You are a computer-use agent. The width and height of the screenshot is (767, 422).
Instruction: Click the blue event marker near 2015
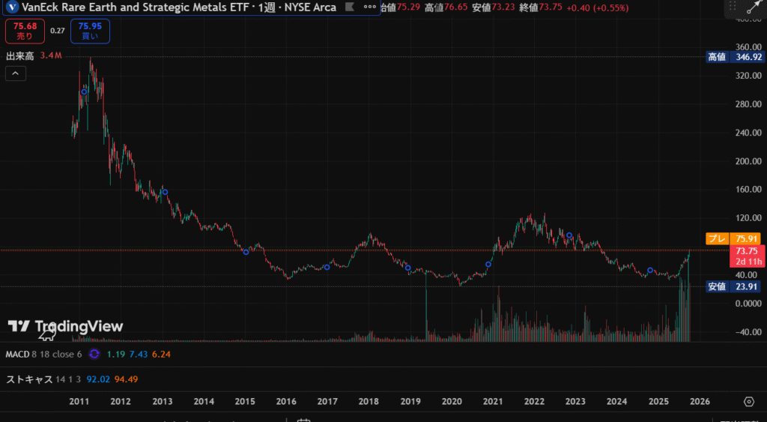[x=246, y=251]
